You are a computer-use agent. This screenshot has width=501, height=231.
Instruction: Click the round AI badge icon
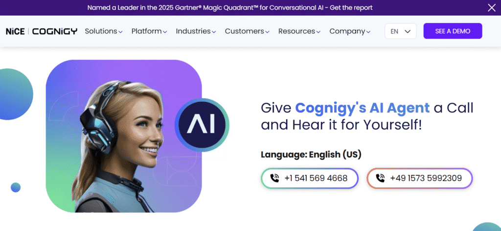click(x=202, y=125)
